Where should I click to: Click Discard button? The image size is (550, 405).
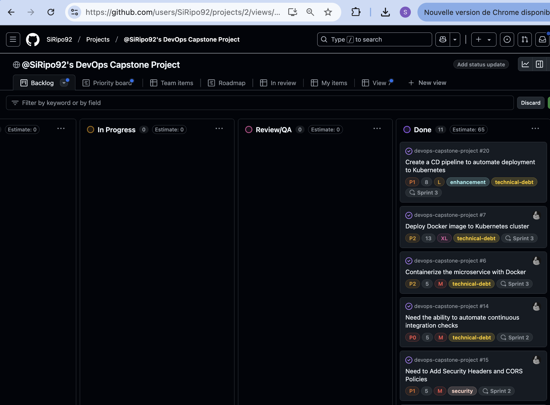click(x=530, y=103)
